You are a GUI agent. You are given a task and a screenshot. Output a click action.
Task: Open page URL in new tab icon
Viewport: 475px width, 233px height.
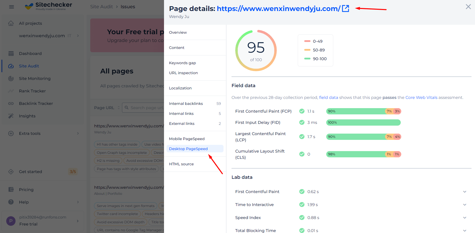tap(345, 8)
